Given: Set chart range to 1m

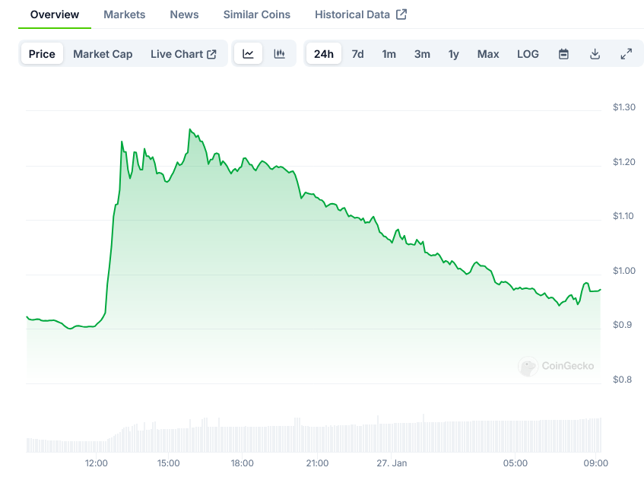Looking at the screenshot, I should click(x=389, y=54).
